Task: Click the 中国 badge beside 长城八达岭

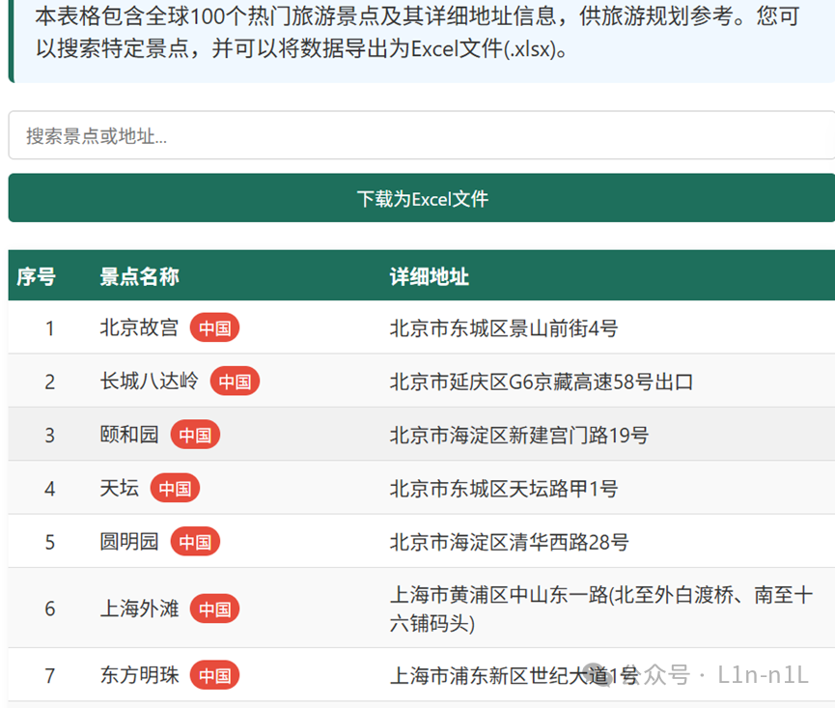Action: click(x=235, y=382)
